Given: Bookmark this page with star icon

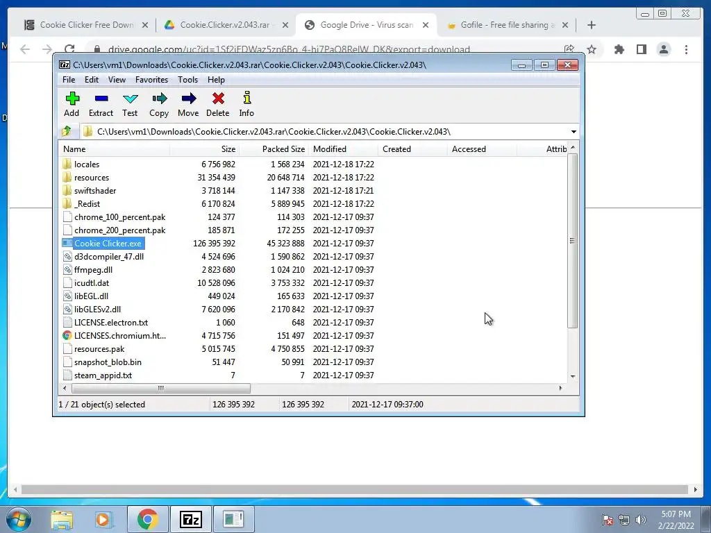Looking at the screenshot, I should pos(592,49).
